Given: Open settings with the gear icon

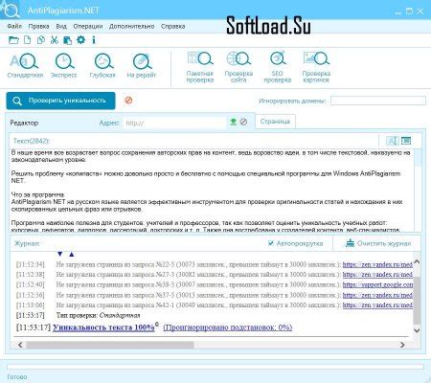Looking at the screenshot, I should 81,40.
